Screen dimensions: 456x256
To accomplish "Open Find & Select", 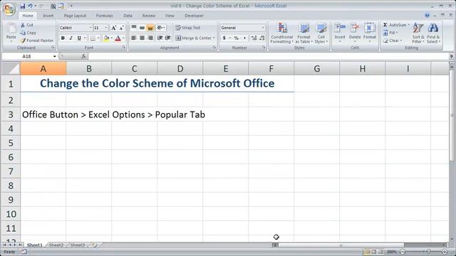I will (433, 33).
